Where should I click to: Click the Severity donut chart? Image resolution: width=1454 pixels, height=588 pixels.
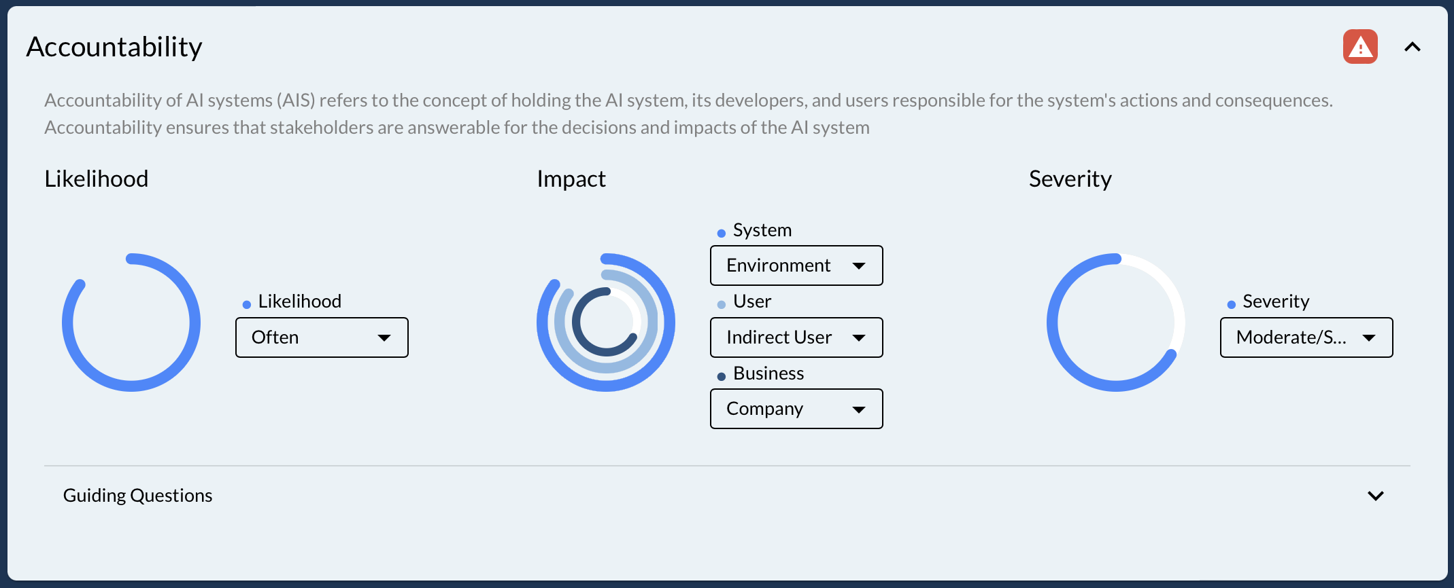(x=1116, y=323)
